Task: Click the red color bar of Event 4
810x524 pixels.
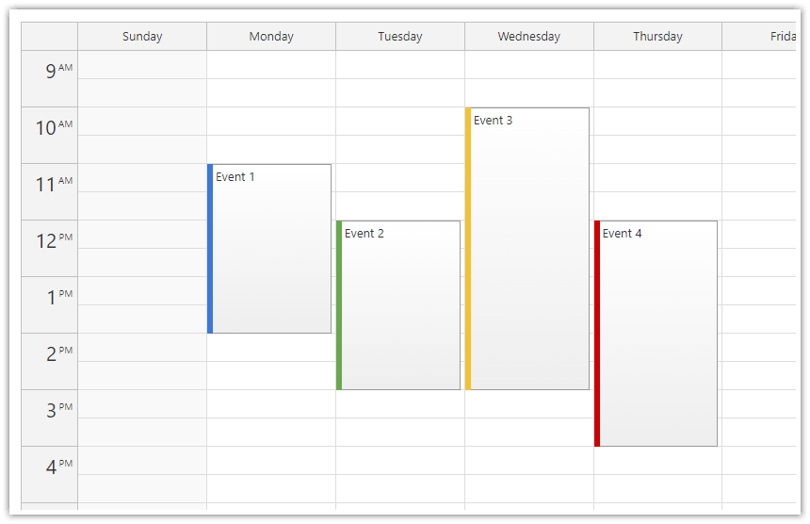Action: pyautogui.click(x=597, y=334)
